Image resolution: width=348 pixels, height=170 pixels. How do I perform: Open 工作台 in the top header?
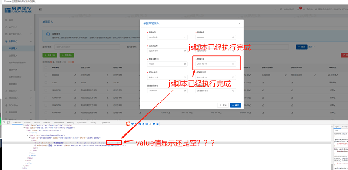(309, 10)
